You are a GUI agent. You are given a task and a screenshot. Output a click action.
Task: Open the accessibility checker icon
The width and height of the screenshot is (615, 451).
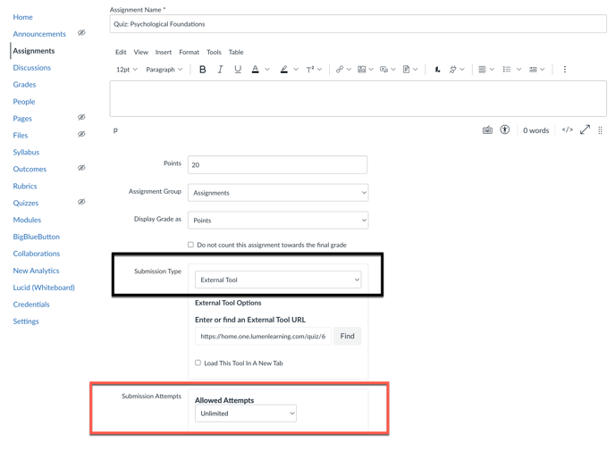505,129
